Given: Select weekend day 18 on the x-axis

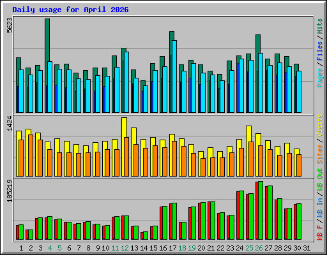Looking at the screenshot, I should (x=182, y=248).
